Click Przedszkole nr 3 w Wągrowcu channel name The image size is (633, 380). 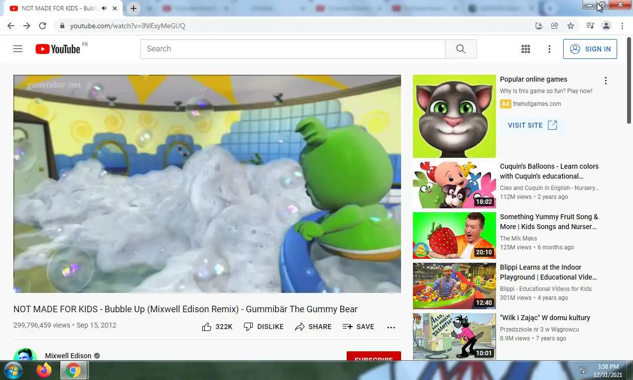(x=540, y=330)
